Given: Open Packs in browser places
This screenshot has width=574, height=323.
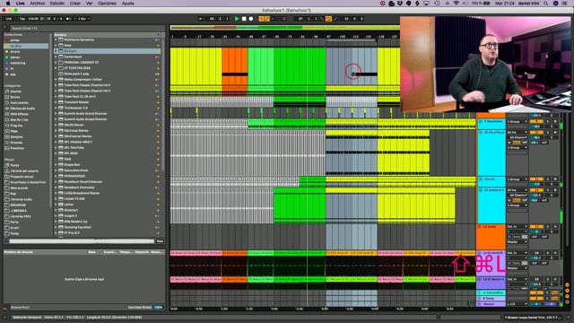Looking at the screenshot, I should click(14, 165).
